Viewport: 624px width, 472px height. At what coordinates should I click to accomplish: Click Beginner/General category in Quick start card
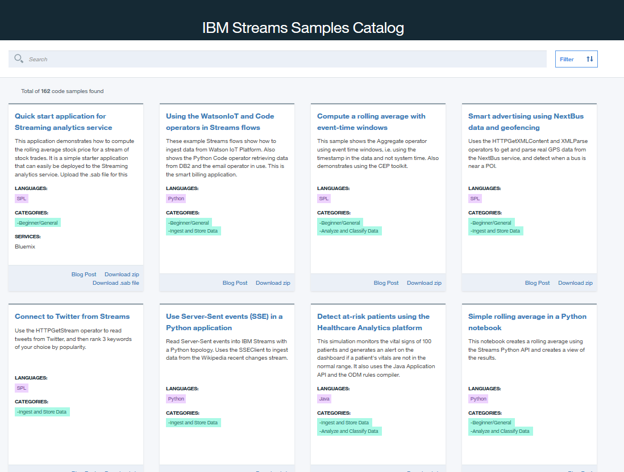pos(38,223)
